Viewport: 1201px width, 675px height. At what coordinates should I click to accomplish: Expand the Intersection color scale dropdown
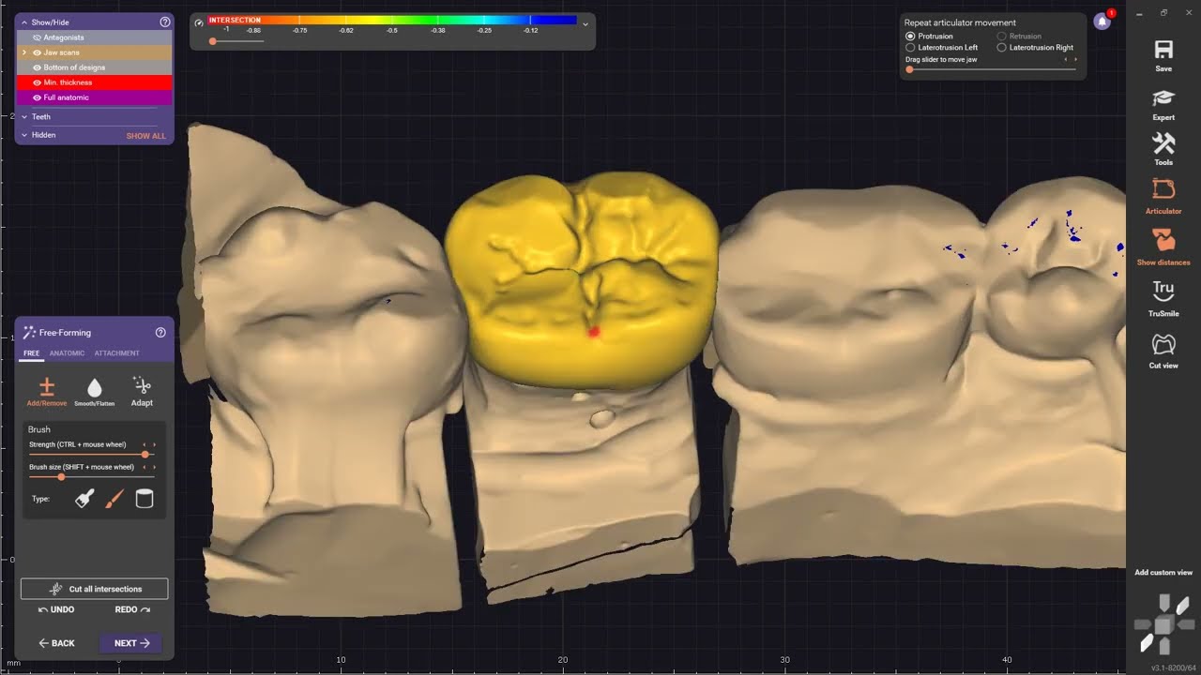point(585,23)
